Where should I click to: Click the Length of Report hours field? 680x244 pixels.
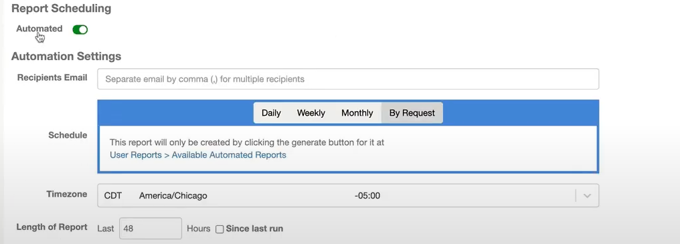pyautogui.click(x=151, y=229)
